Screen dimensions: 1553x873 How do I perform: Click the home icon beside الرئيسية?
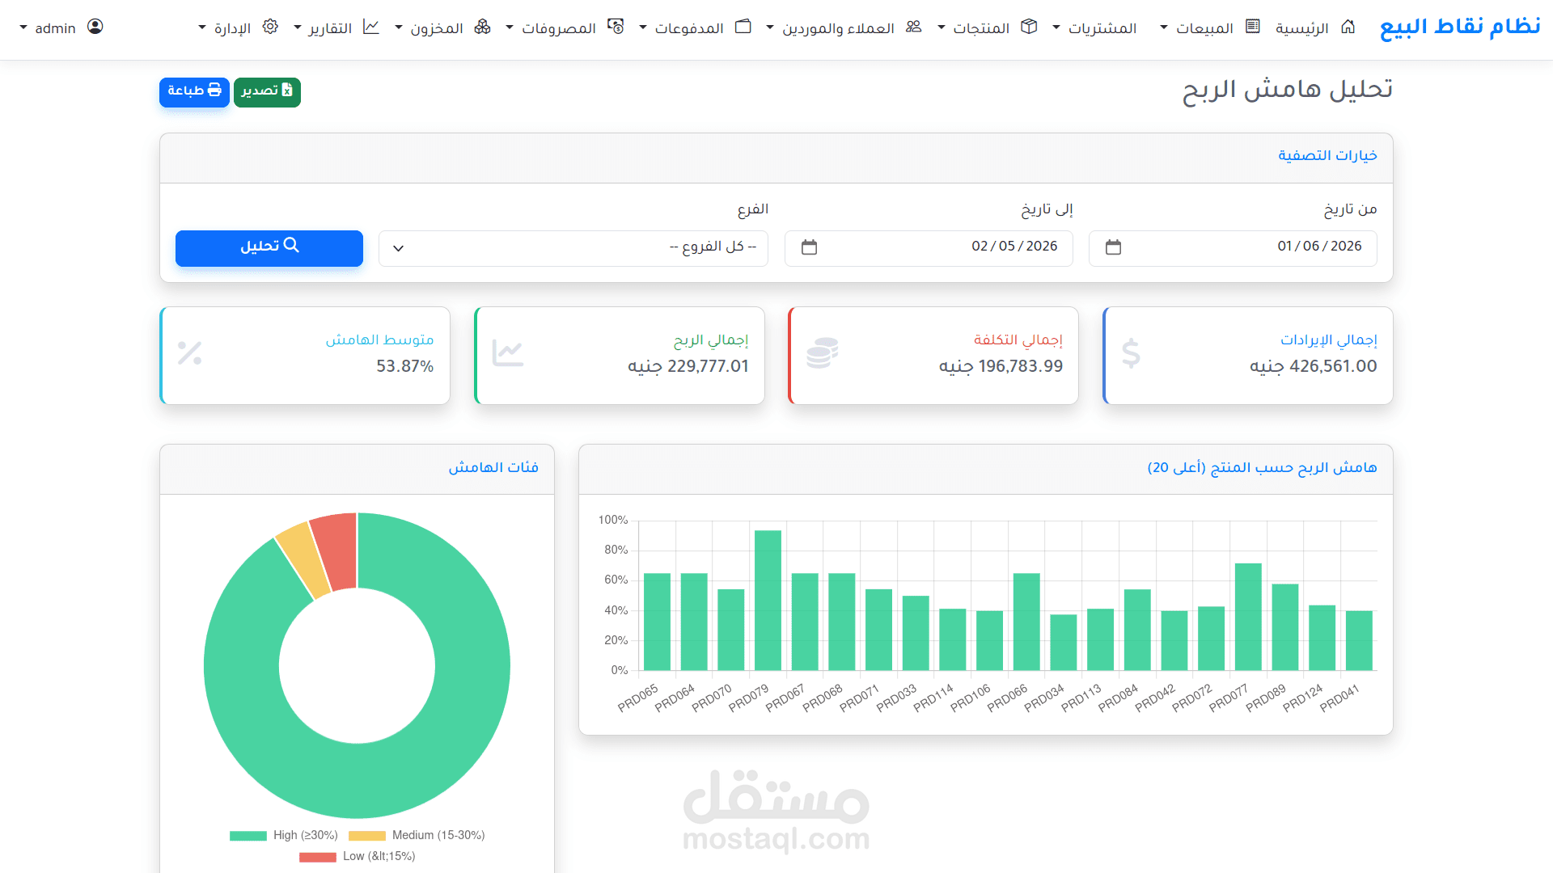[x=1348, y=27]
